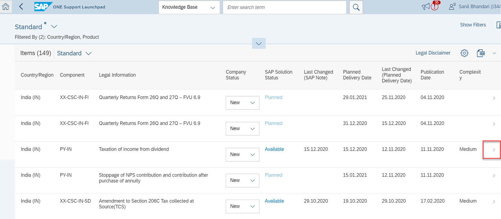Open the Knowledge Base search category dropdown
Viewport: 501px width, 219px height.
(189, 7)
